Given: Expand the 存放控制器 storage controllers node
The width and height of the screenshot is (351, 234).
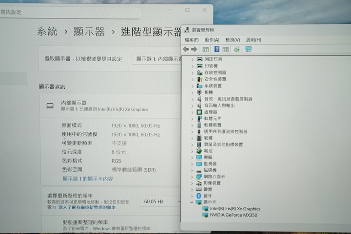Looking at the screenshot, I should tap(192, 73).
